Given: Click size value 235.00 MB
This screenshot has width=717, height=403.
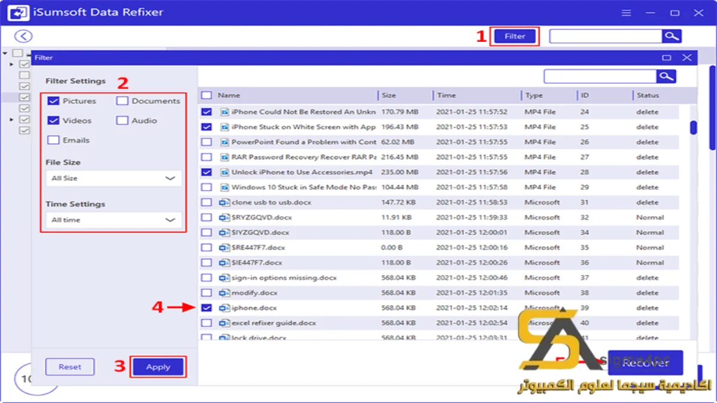Looking at the screenshot, I should click(399, 173).
